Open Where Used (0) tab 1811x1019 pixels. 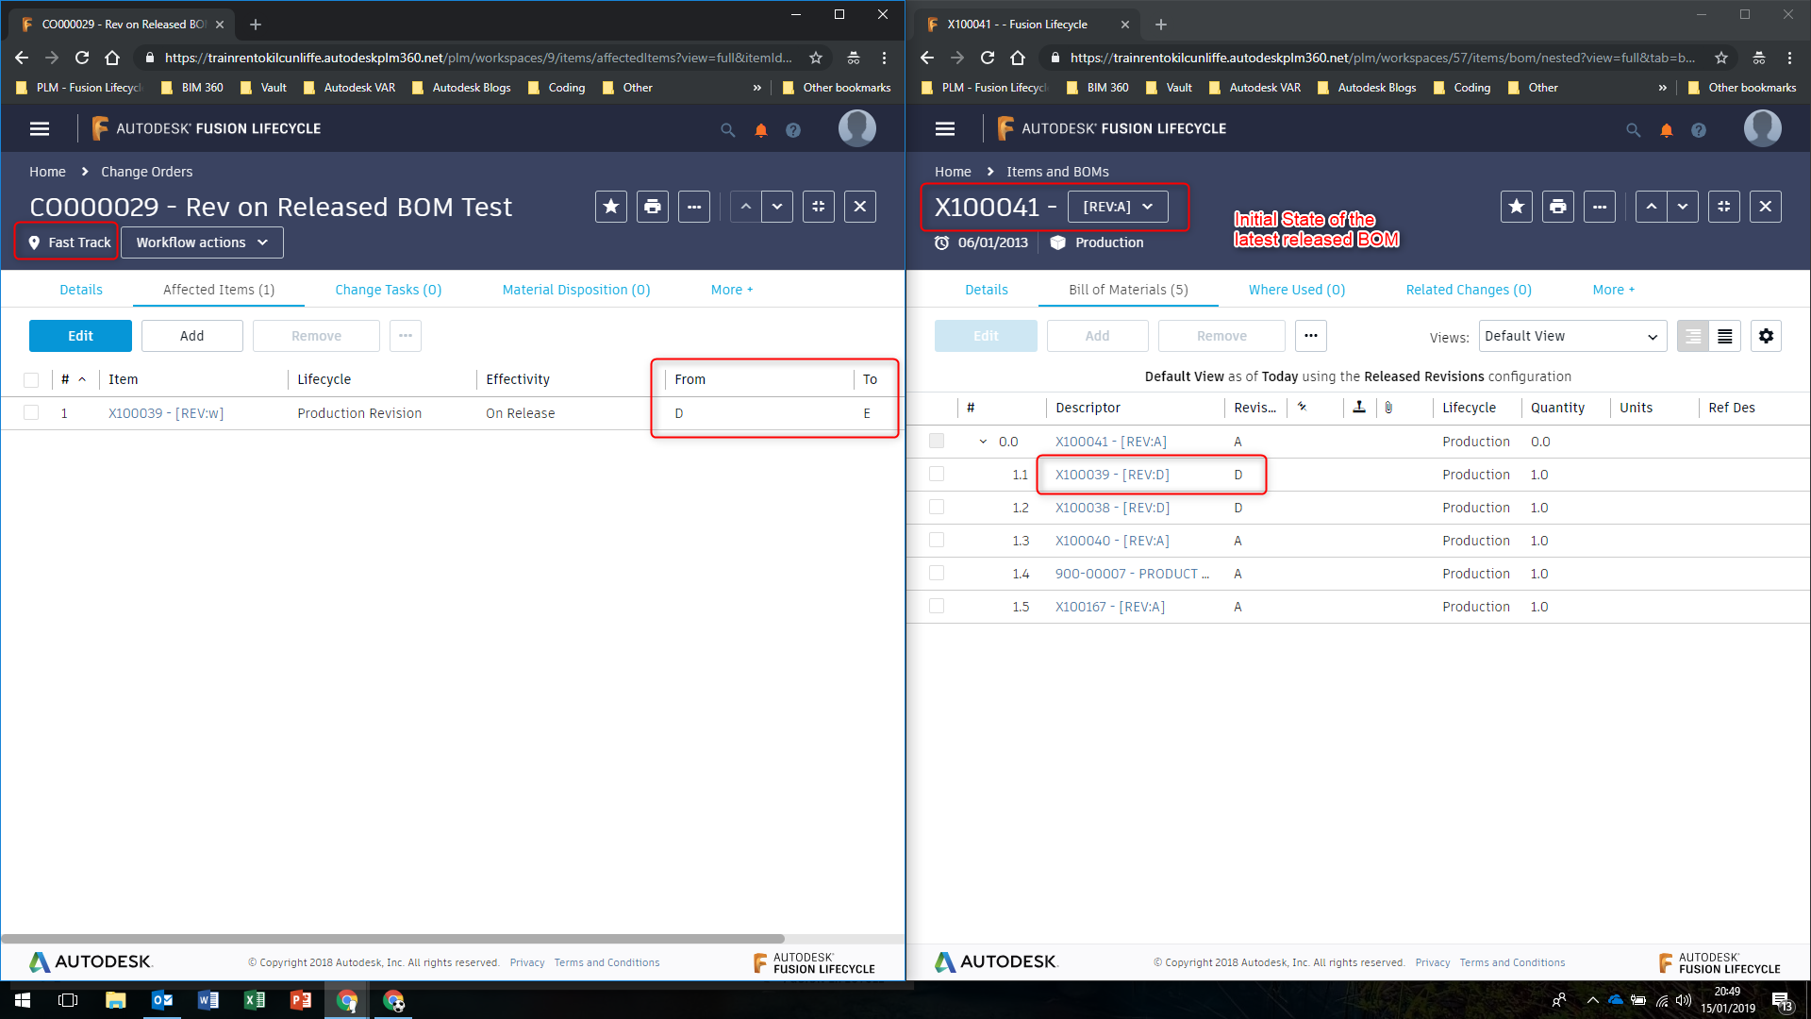pos(1297,290)
